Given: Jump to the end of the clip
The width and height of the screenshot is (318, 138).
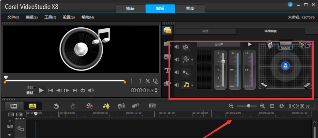Looking at the screenshot, I should [x=75, y=90].
